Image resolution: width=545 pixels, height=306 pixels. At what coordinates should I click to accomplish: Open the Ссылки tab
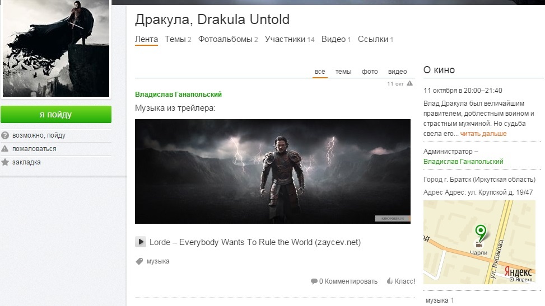375,39
